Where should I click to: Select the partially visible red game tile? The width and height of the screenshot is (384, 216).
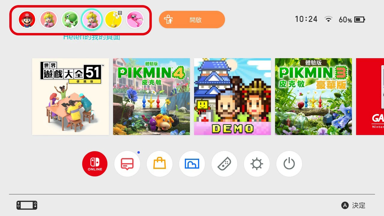coord(370,97)
